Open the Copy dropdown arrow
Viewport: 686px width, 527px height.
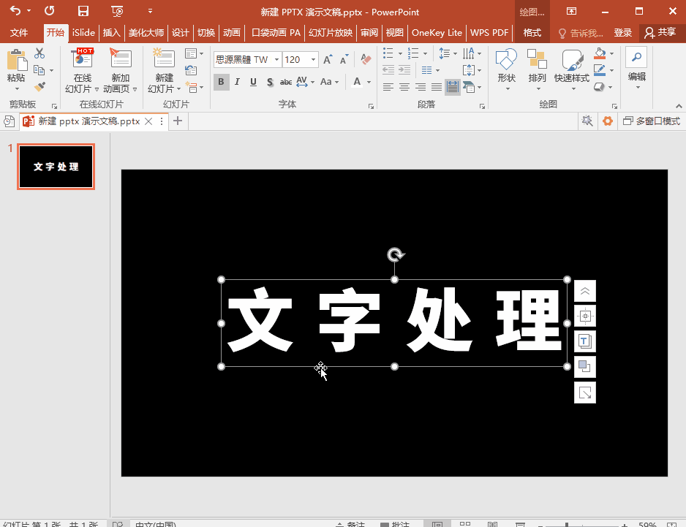click(x=52, y=70)
